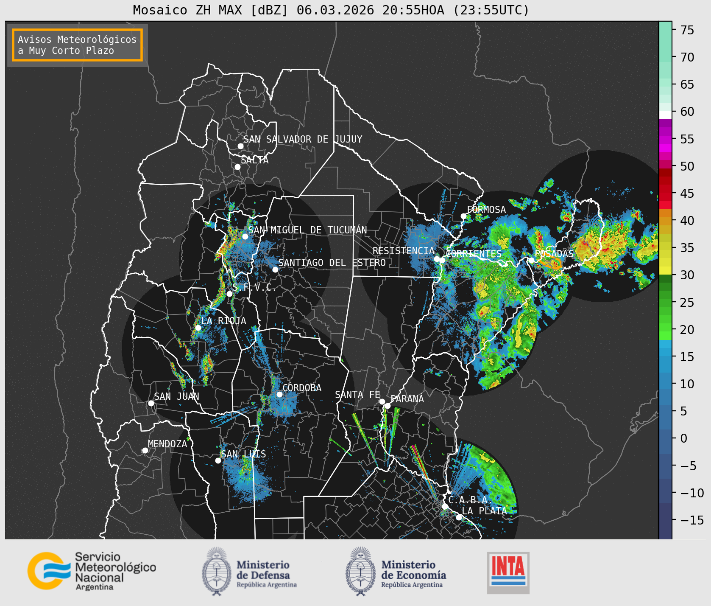
Task: Click the Paraná city marker dot
Action: pyautogui.click(x=388, y=406)
